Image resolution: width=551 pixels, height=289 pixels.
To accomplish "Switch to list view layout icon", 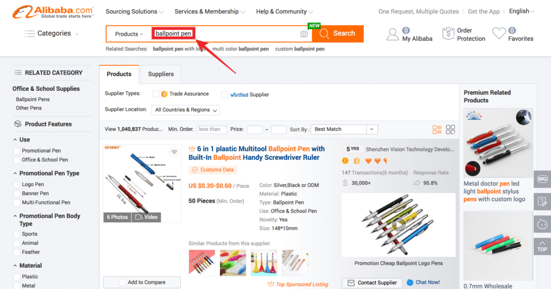I will pyautogui.click(x=437, y=129).
